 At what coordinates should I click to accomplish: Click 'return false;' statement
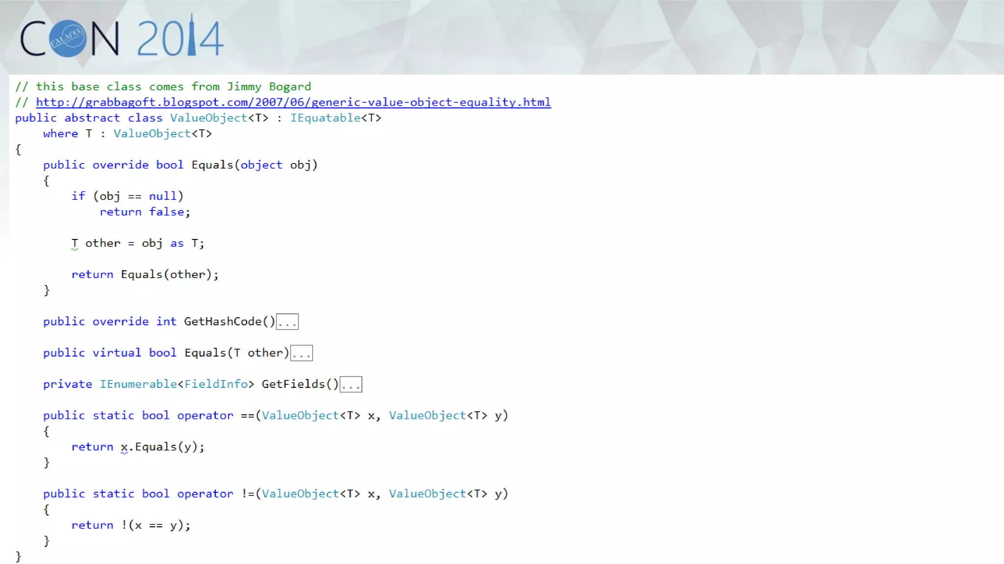click(x=145, y=212)
